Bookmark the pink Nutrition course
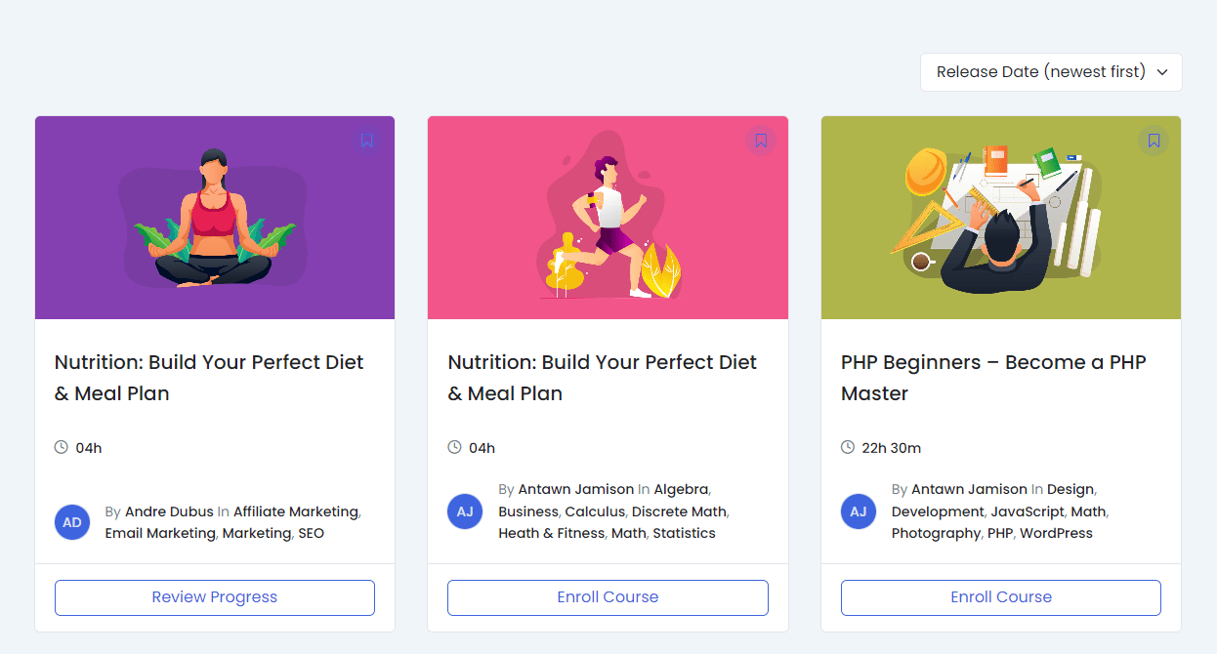This screenshot has height=654, width=1217. [x=760, y=141]
